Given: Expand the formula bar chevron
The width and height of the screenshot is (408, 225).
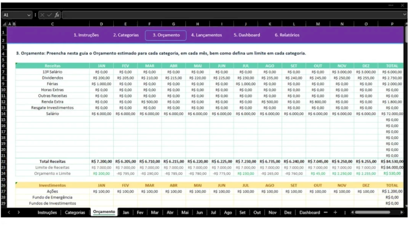Looking at the screenshot, I should (403, 15).
